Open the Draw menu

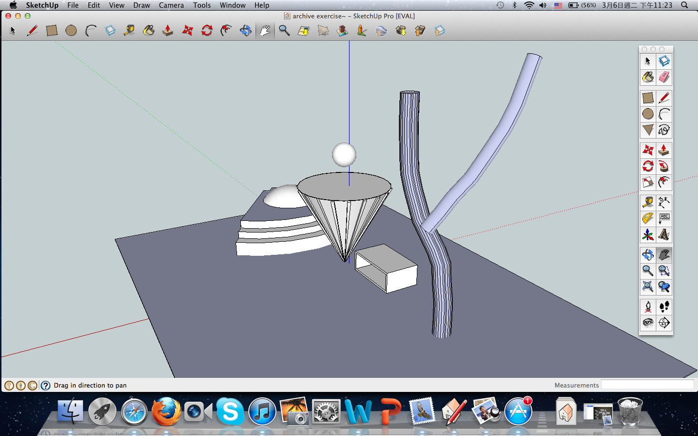tap(142, 5)
